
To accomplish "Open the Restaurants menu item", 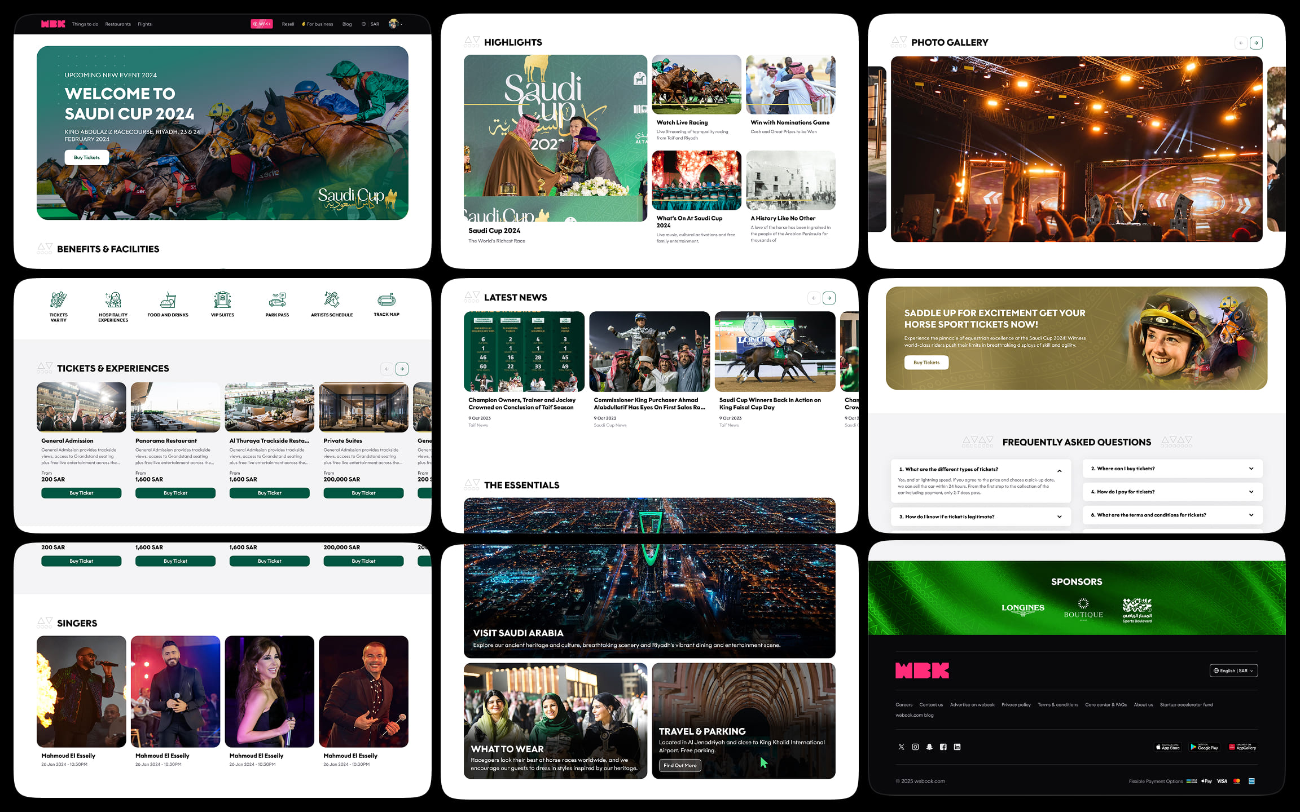I will [x=118, y=24].
